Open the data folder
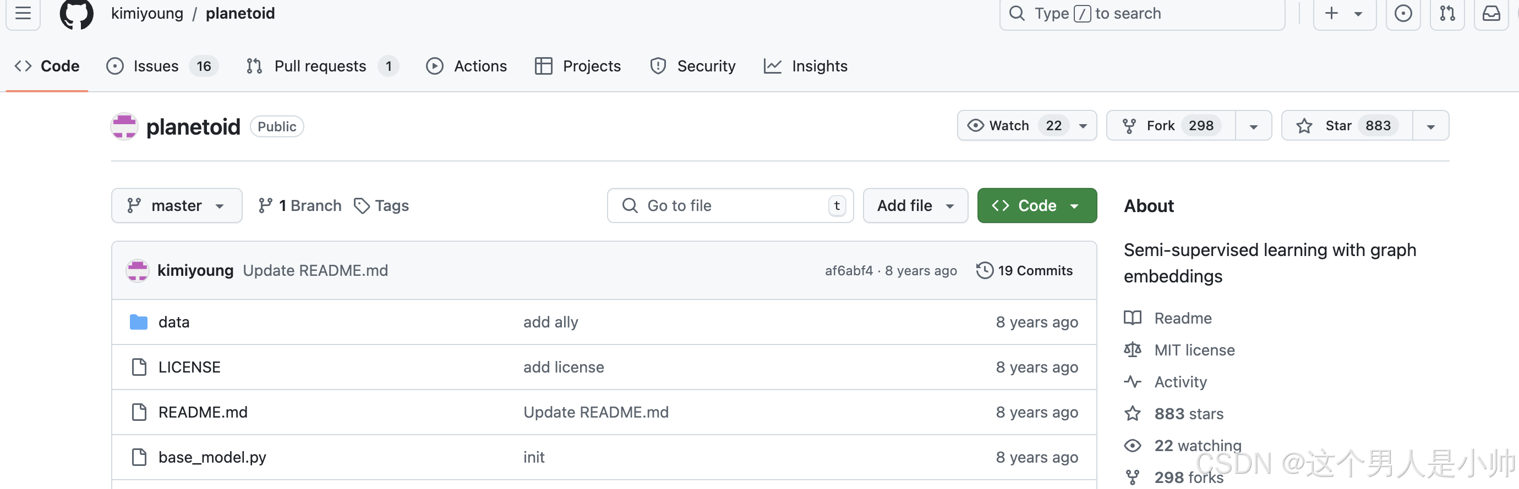Screen dimensions: 1519x489 [173, 322]
